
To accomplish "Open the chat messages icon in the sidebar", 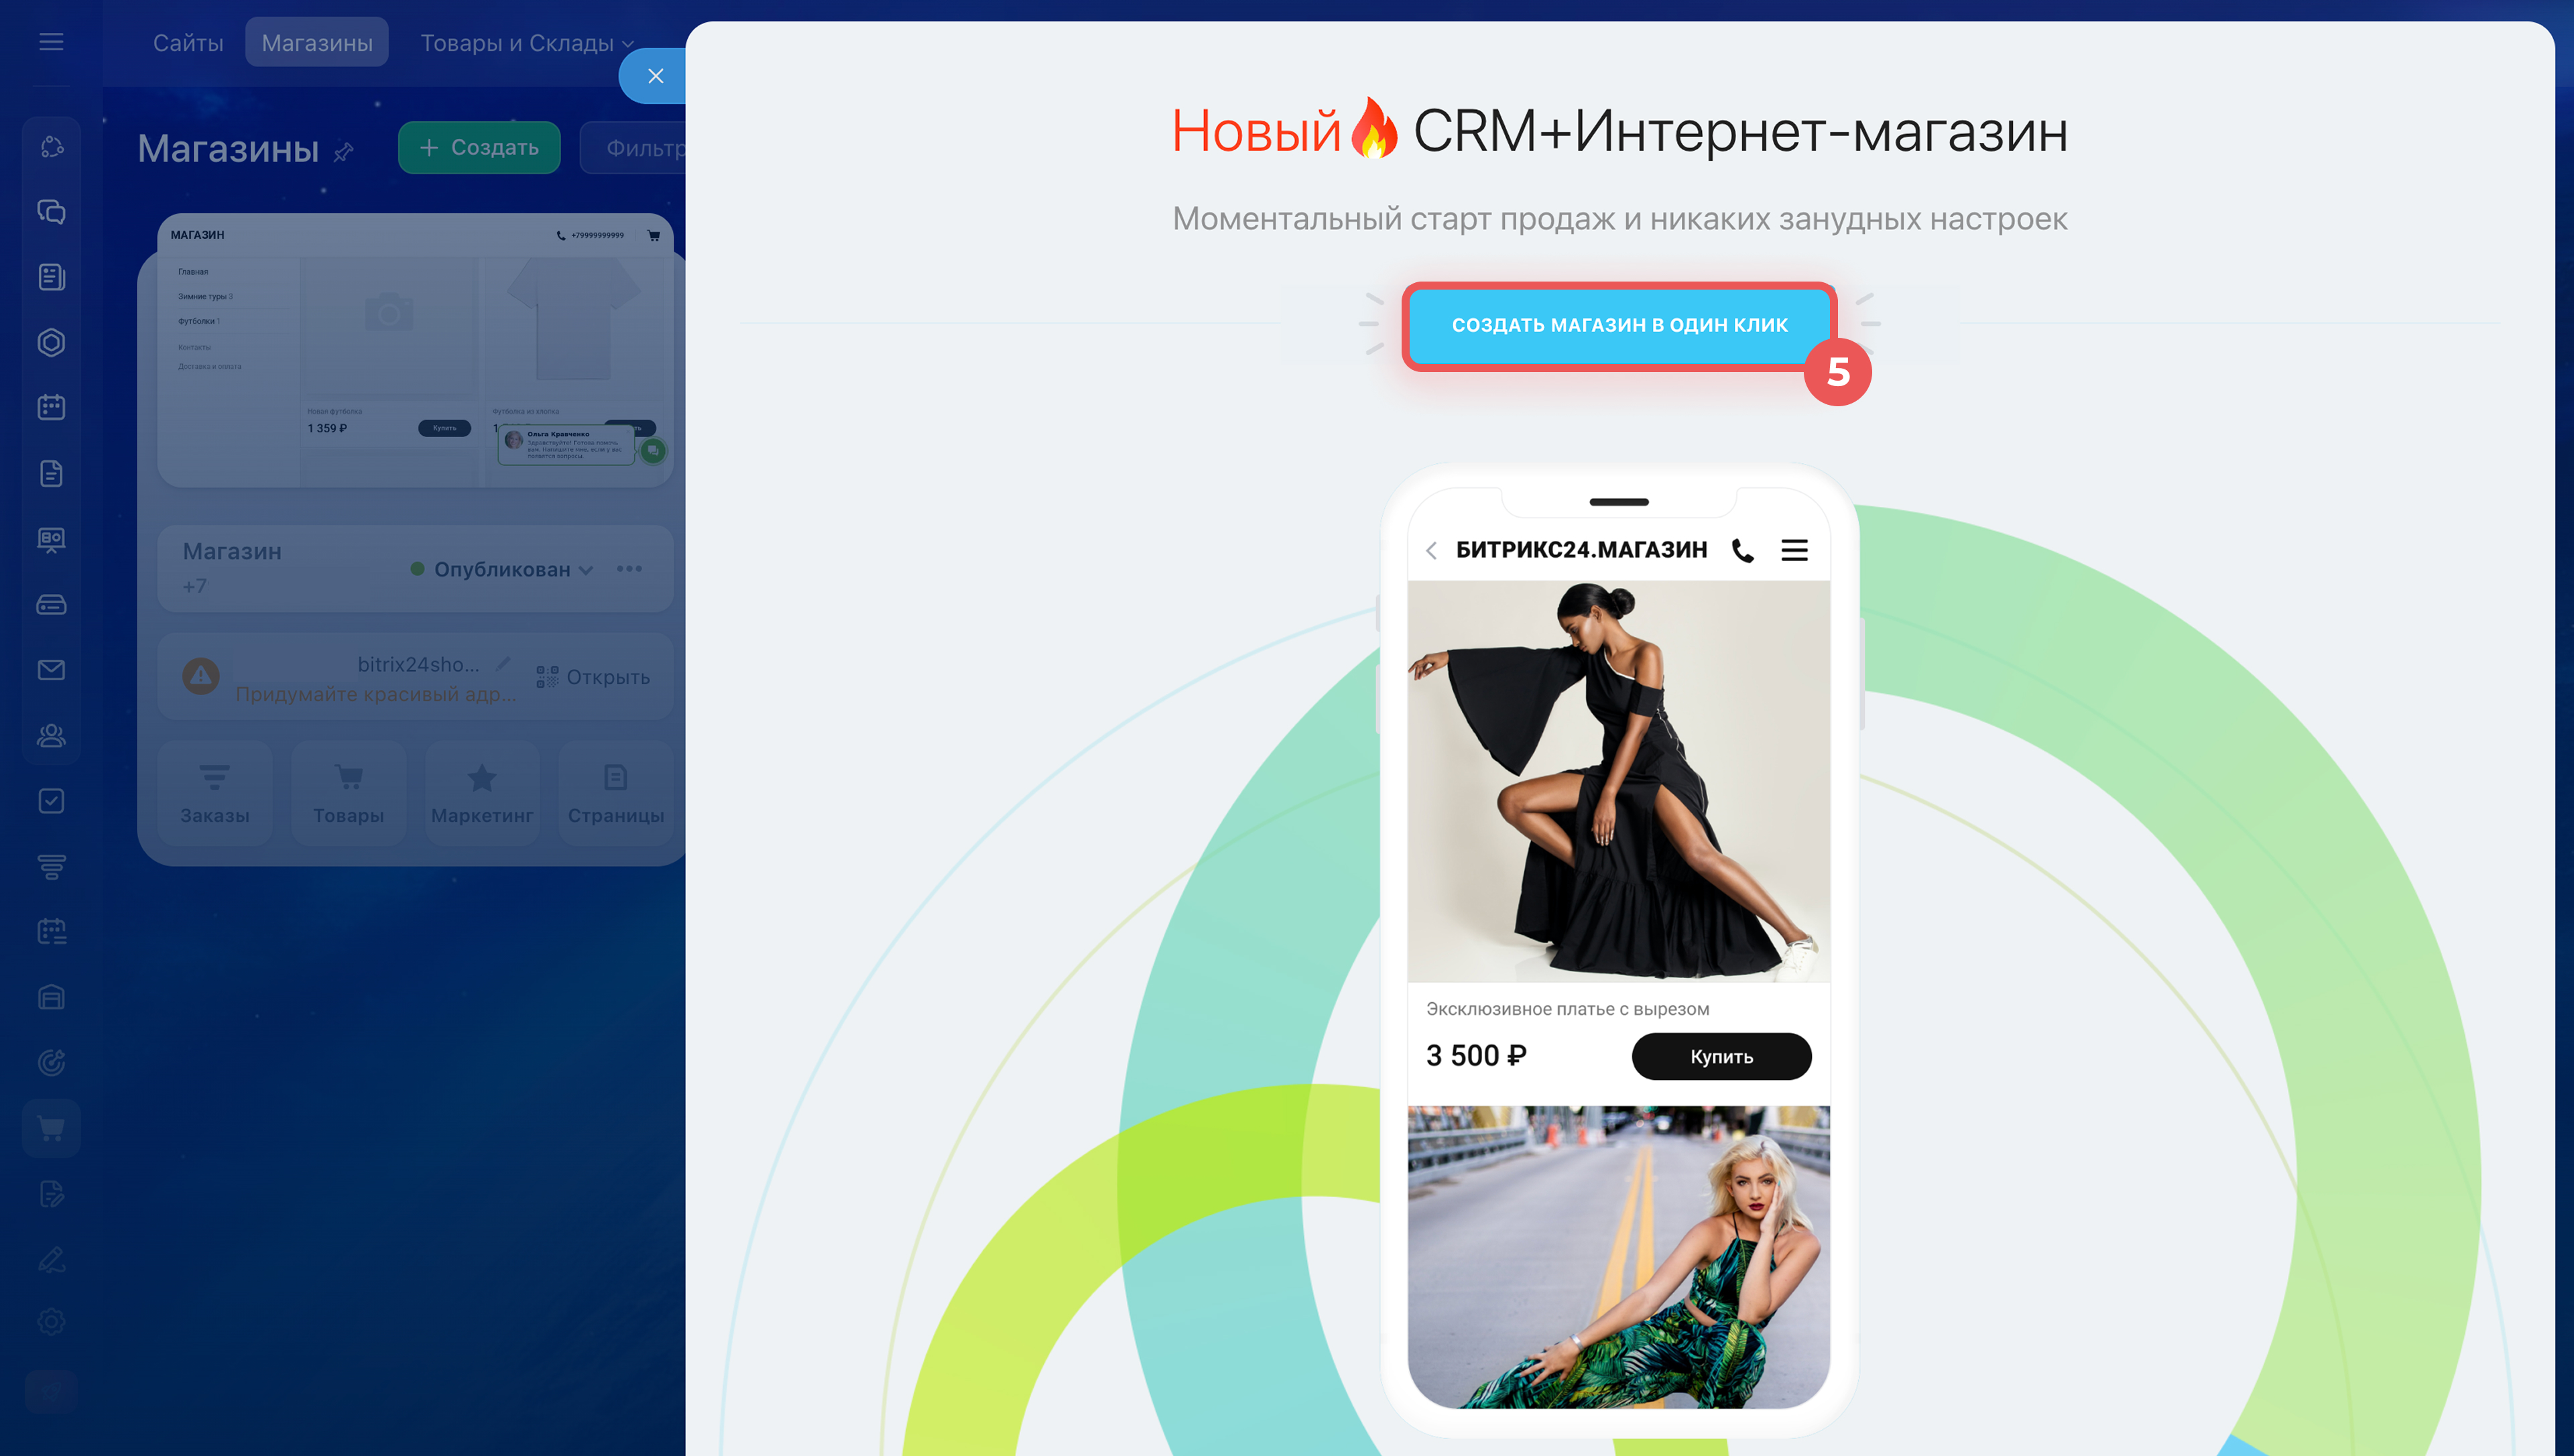I will tap(51, 212).
